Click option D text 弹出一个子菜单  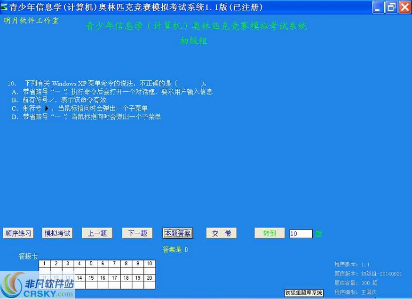[x=86, y=117]
